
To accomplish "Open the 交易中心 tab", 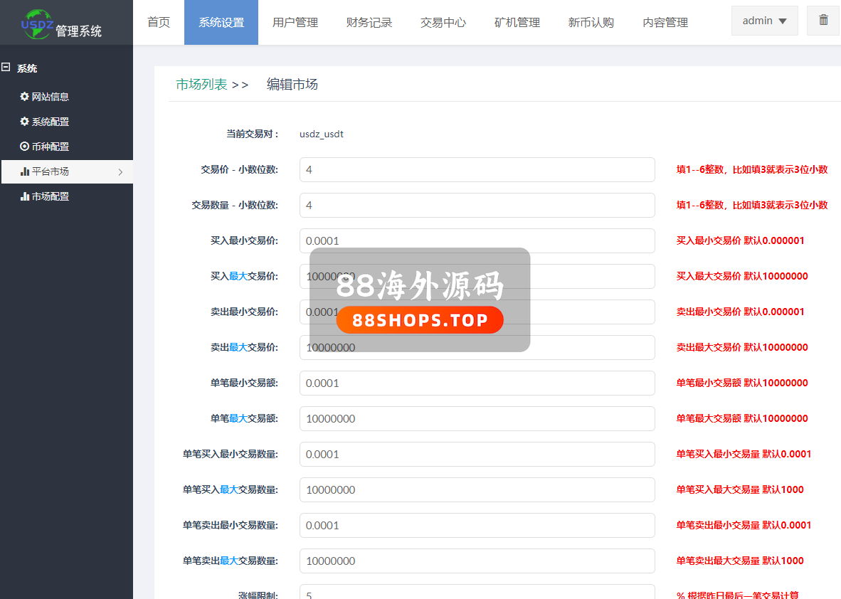I will [443, 23].
